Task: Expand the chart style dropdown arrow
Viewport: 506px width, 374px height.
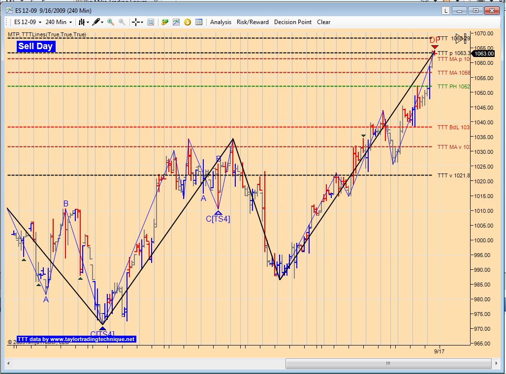Action: point(88,22)
